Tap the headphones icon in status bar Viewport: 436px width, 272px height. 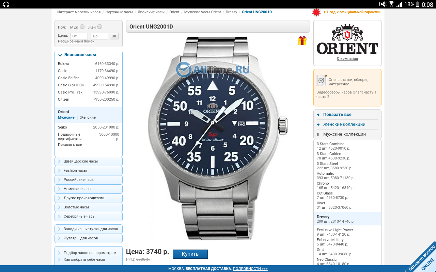click(6, 4)
